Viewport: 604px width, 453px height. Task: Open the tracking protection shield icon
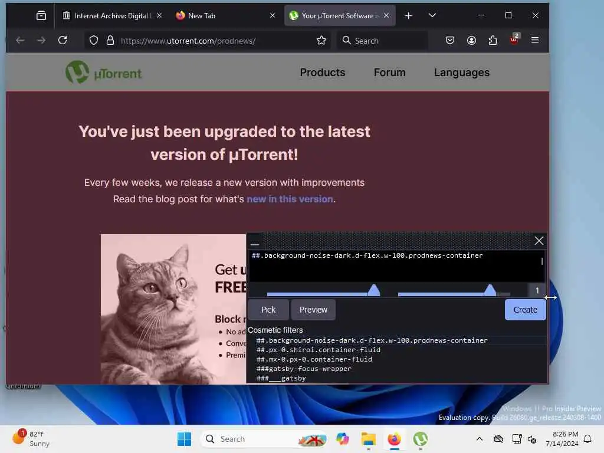94,41
